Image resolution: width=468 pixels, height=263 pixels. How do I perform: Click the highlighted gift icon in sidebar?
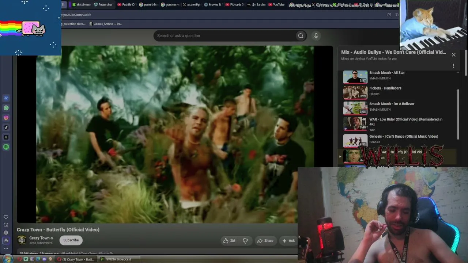click(x=6, y=241)
